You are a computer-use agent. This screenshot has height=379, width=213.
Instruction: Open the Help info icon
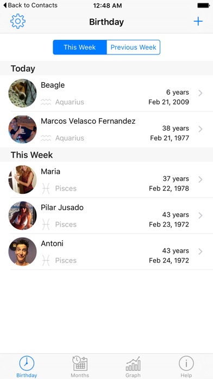point(186,363)
